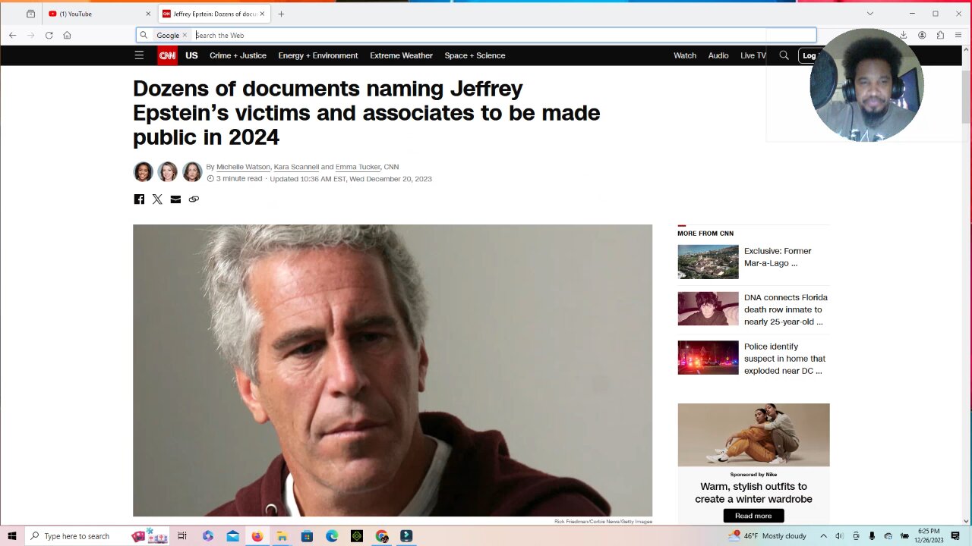Open File Explorer from taskbar
Screen dimensions: 972x546
click(x=282, y=536)
